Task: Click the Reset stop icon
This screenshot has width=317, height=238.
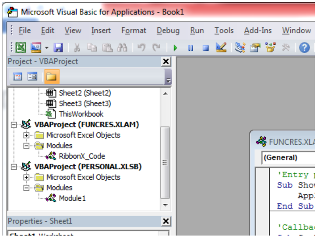Action: 206,48
